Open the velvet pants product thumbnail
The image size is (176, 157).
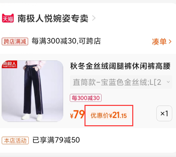point(32,91)
